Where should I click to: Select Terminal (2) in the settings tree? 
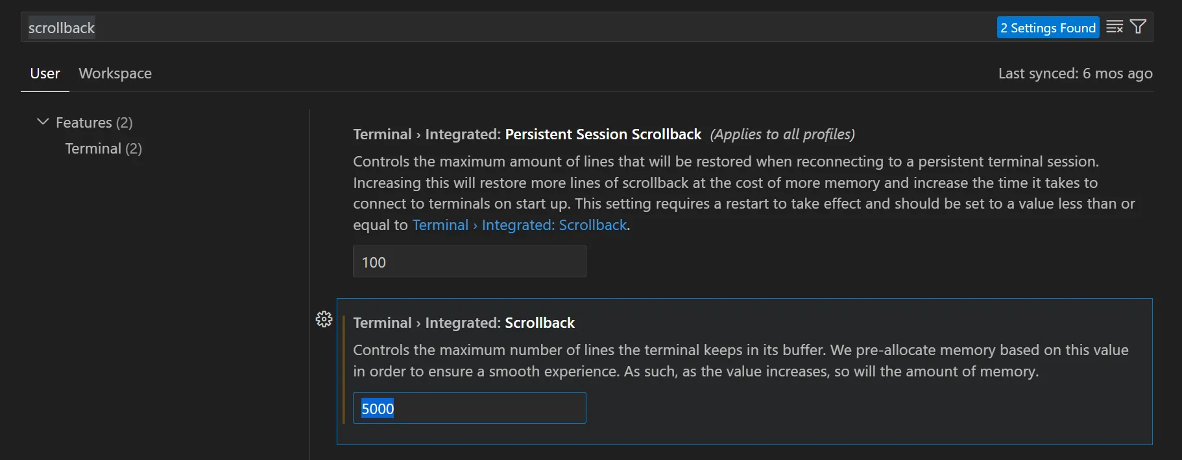tap(103, 148)
